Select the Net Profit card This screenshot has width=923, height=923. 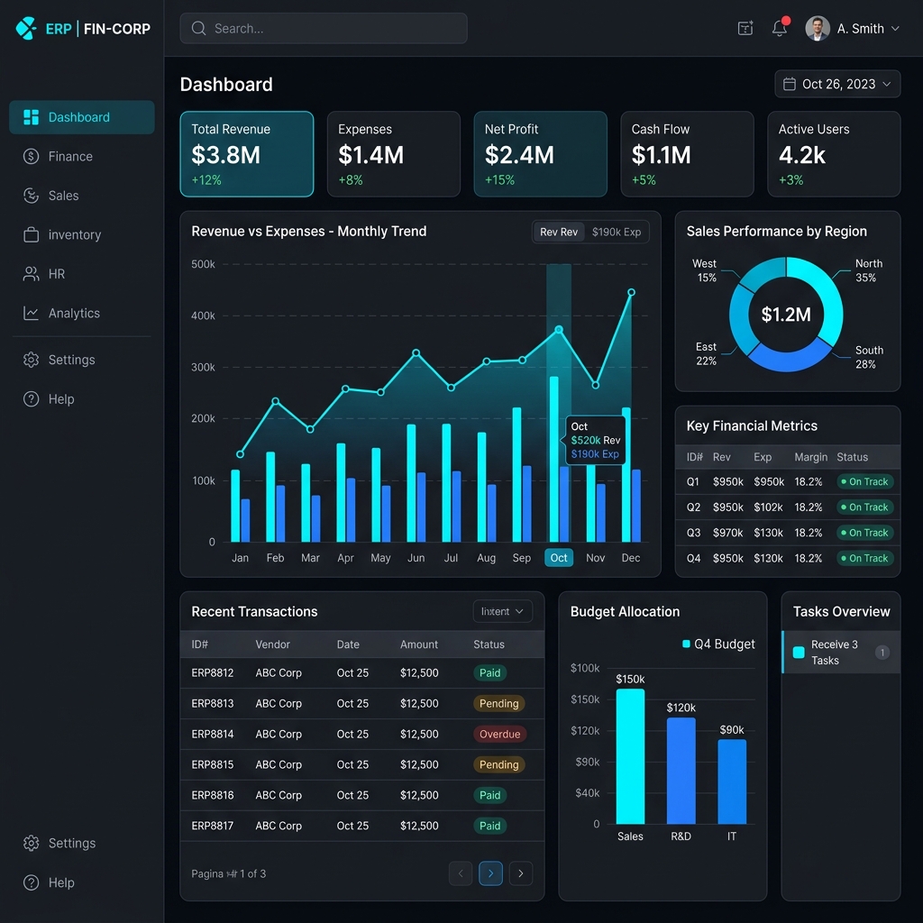(x=541, y=154)
